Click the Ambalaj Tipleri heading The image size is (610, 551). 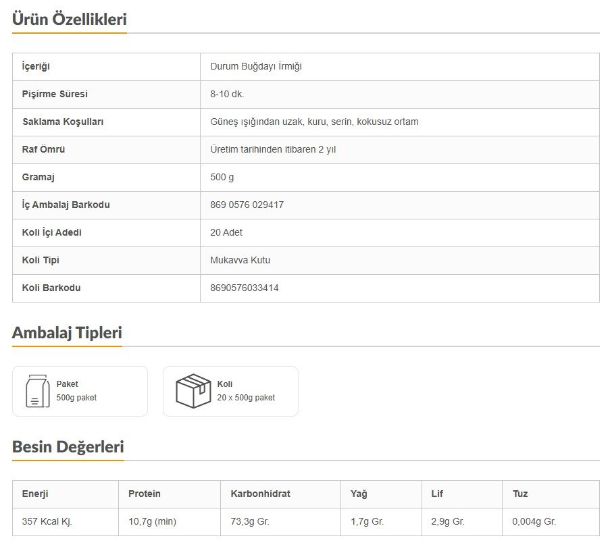[x=67, y=333]
